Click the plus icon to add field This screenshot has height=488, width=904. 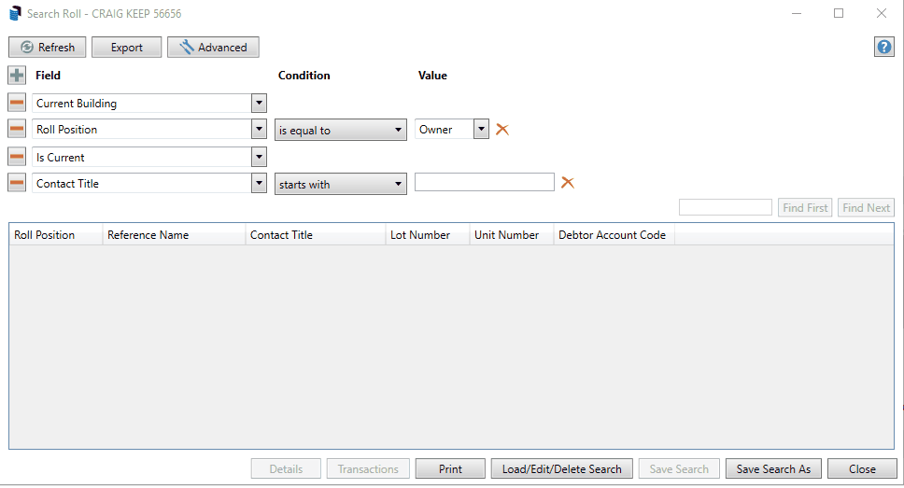[x=17, y=75]
